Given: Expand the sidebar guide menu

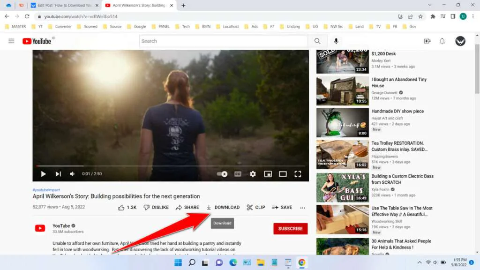Looking at the screenshot, I should click(x=11, y=41).
